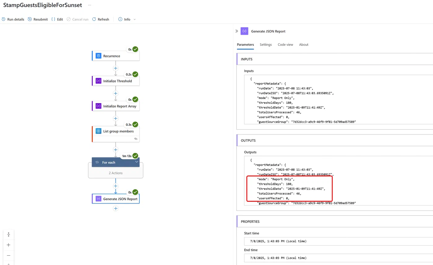Click the ellipsis next to StampGuestsEligibleForSunset
Image resolution: width=433 pixels, height=265 pixels.
pos(90,5)
